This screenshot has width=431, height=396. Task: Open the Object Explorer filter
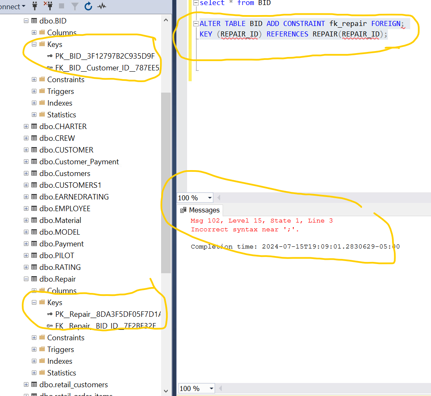[x=74, y=6]
